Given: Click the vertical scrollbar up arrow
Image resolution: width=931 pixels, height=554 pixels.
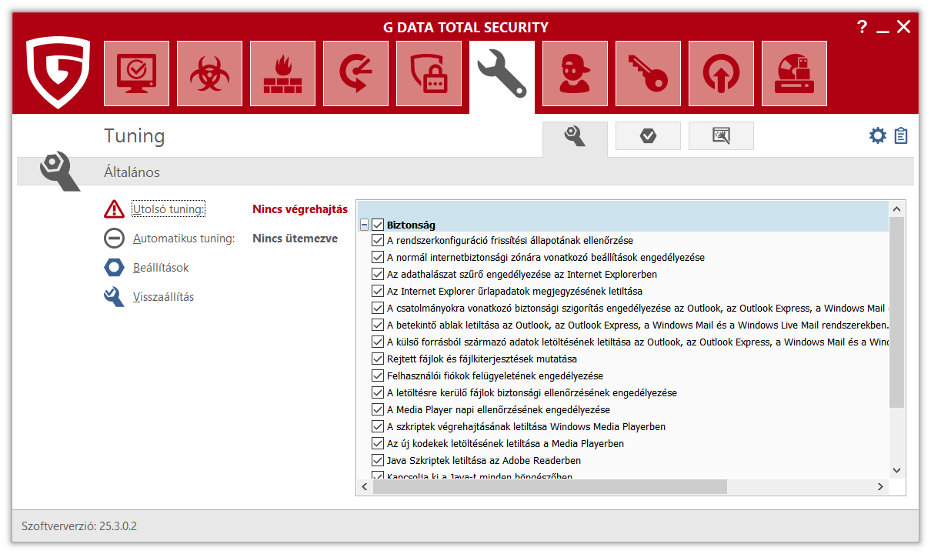Looking at the screenshot, I should 896,209.
